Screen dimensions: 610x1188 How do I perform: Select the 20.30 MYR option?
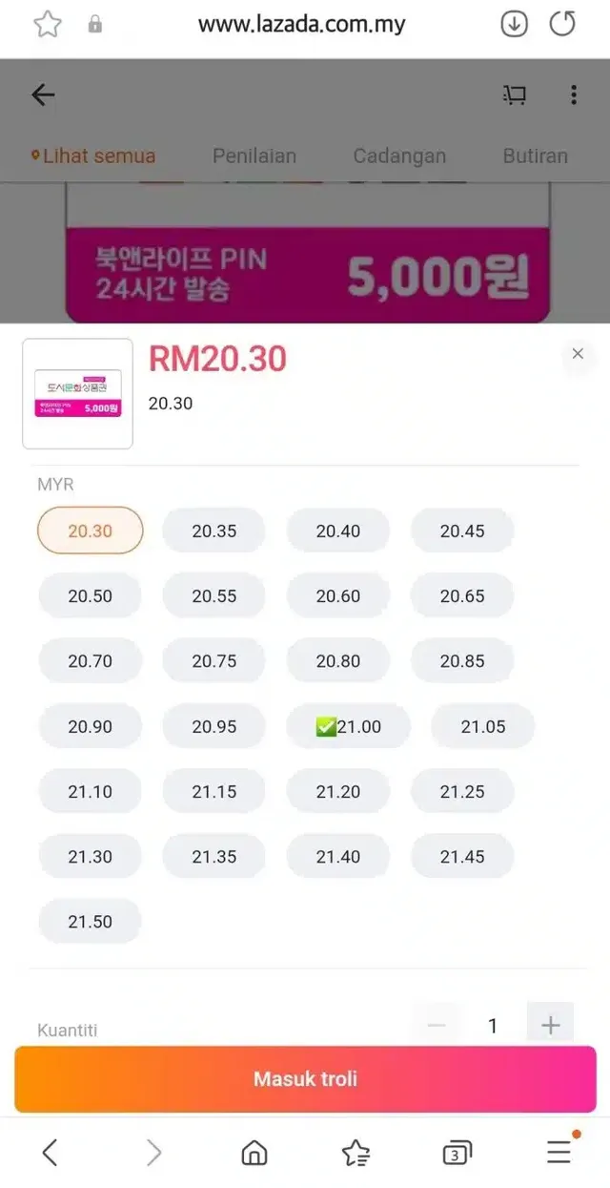91,531
